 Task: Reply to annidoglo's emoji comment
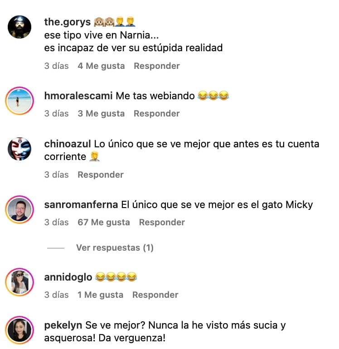click(155, 295)
